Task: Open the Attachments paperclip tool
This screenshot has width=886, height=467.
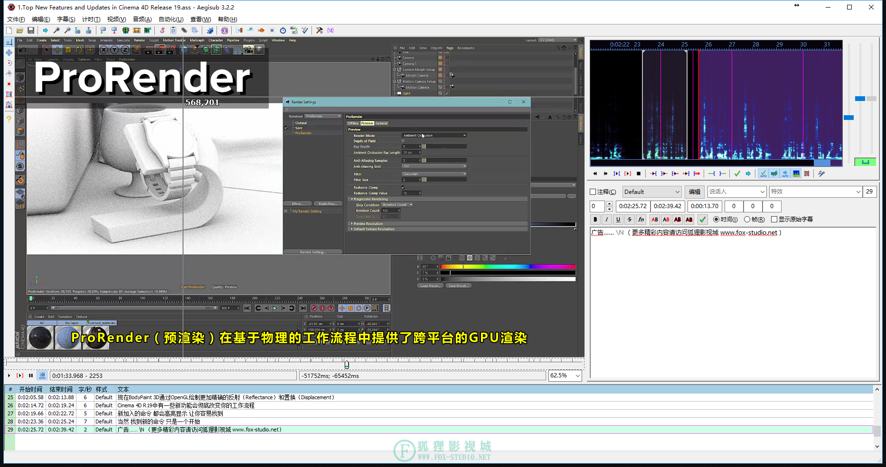Action: pyautogui.click(x=184, y=30)
